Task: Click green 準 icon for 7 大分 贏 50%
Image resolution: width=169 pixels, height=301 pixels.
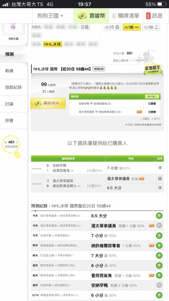Action: (x=159, y=256)
